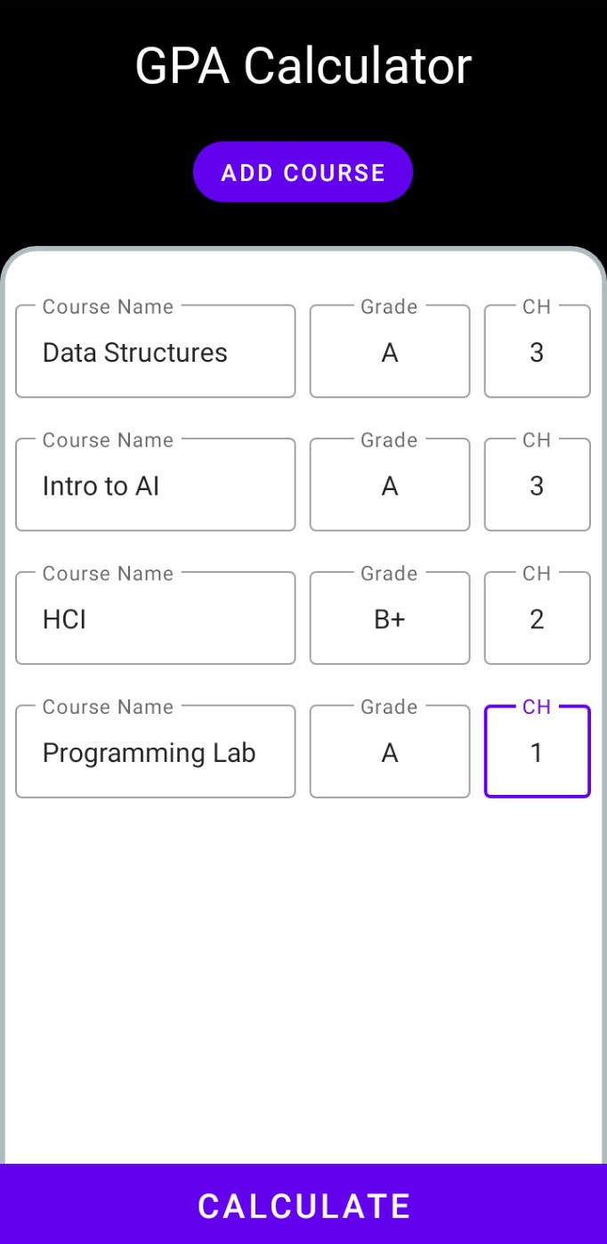Open the grade selector on the HCI row
The image size is (607, 1244).
tap(389, 618)
